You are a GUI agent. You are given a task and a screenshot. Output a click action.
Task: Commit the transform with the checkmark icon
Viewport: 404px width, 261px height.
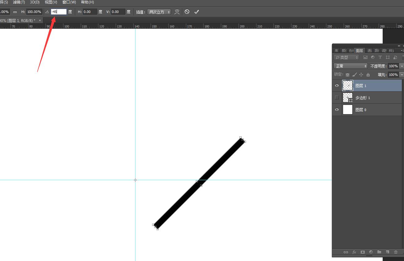click(x=196, y=12)
